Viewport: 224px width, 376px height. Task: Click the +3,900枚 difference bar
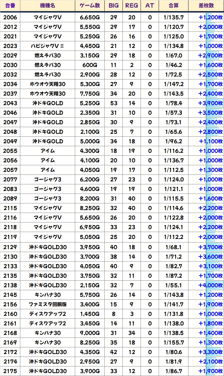[210, 103]
